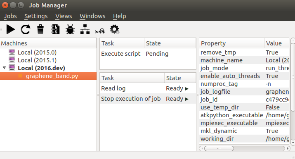Select the Local (2016.dev) machine

[x=41, y=68]
